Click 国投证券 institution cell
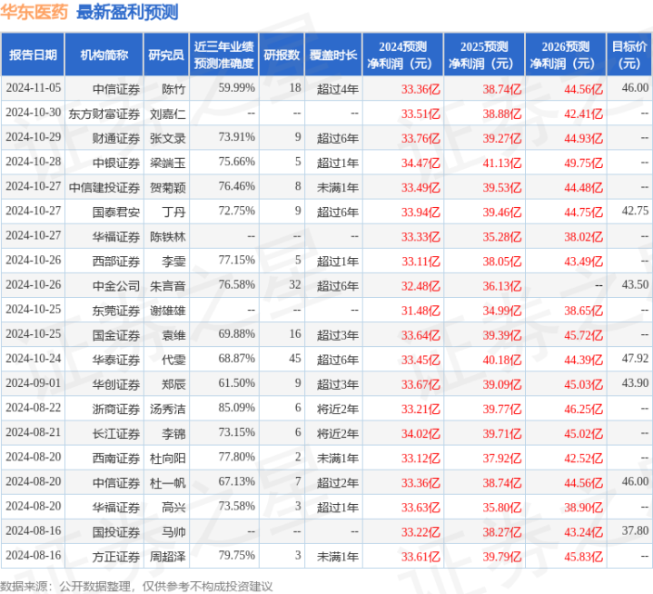Image resolution: width=653 pixels, height=594 pixels. 116,531
